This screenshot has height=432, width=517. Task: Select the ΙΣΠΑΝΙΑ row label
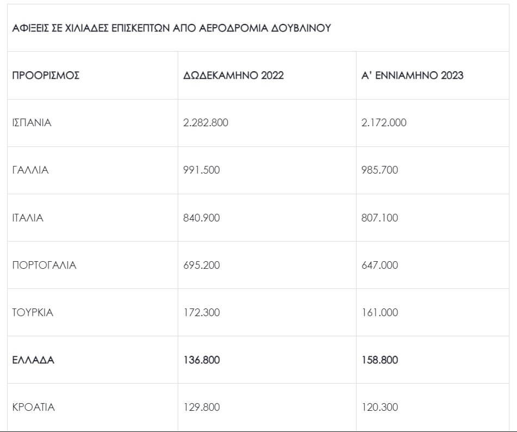coord(32,123)
